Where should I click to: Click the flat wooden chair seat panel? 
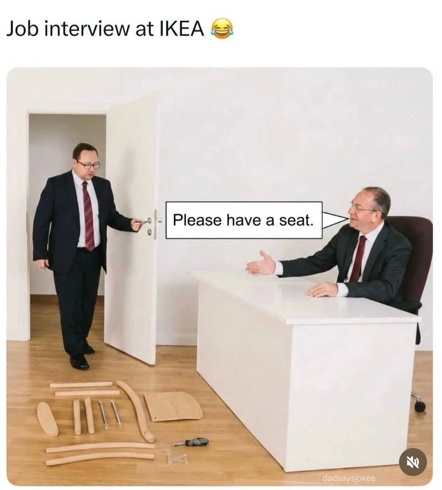coord(173,406)
